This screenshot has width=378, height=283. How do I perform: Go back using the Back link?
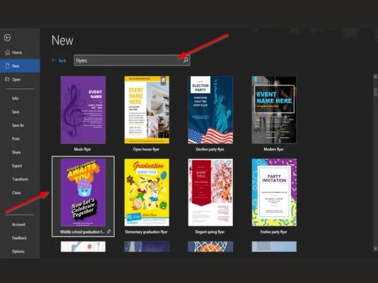tap(59, 60)
